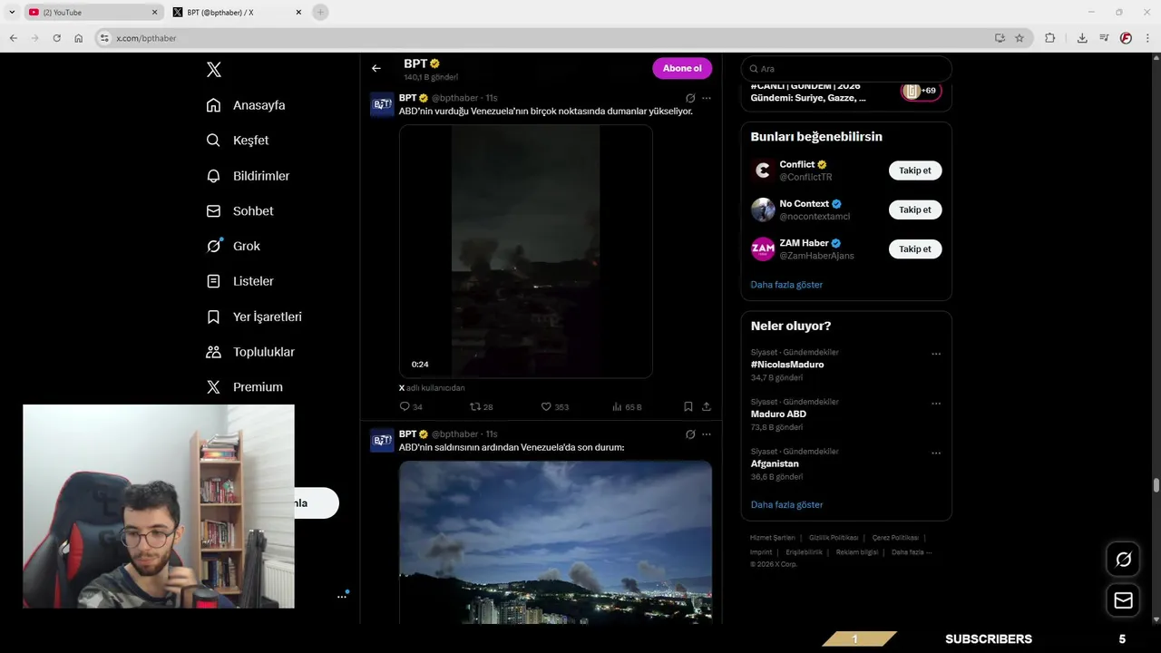Image resolution: width=1161 pixels, height=653 pixels.
Task: View analytics of first tweet, 65 B
Action: 627,407
